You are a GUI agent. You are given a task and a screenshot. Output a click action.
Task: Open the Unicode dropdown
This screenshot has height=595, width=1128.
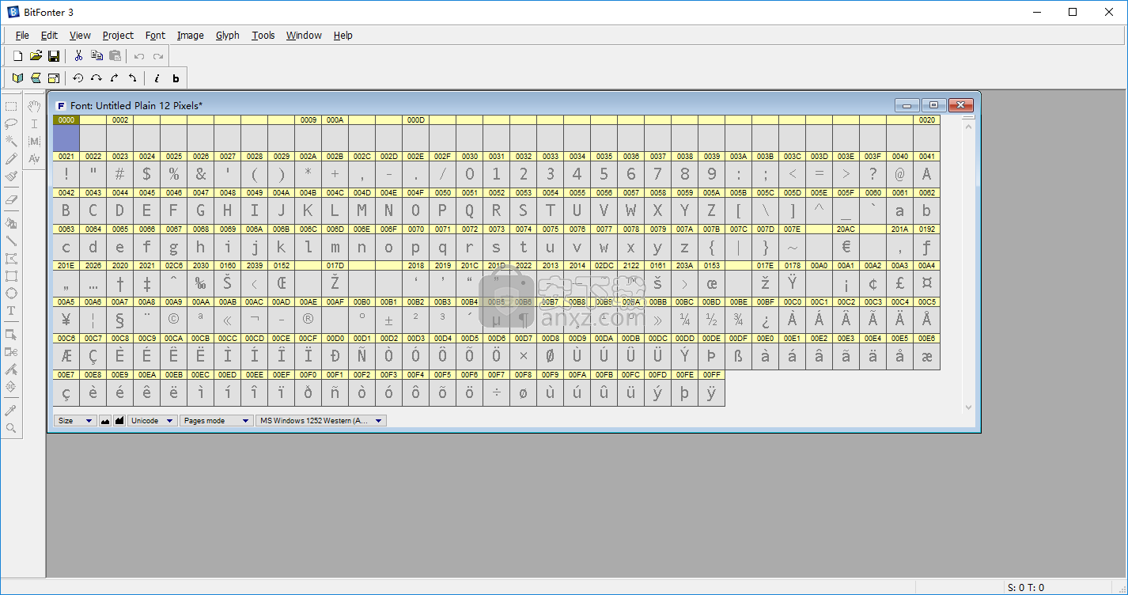point(153,421)
